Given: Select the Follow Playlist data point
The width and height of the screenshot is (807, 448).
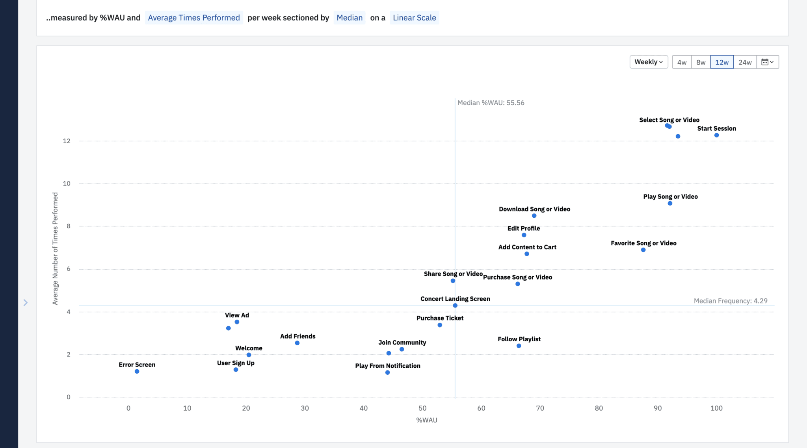Looking at the screenshot, I should tap(519, 346).
